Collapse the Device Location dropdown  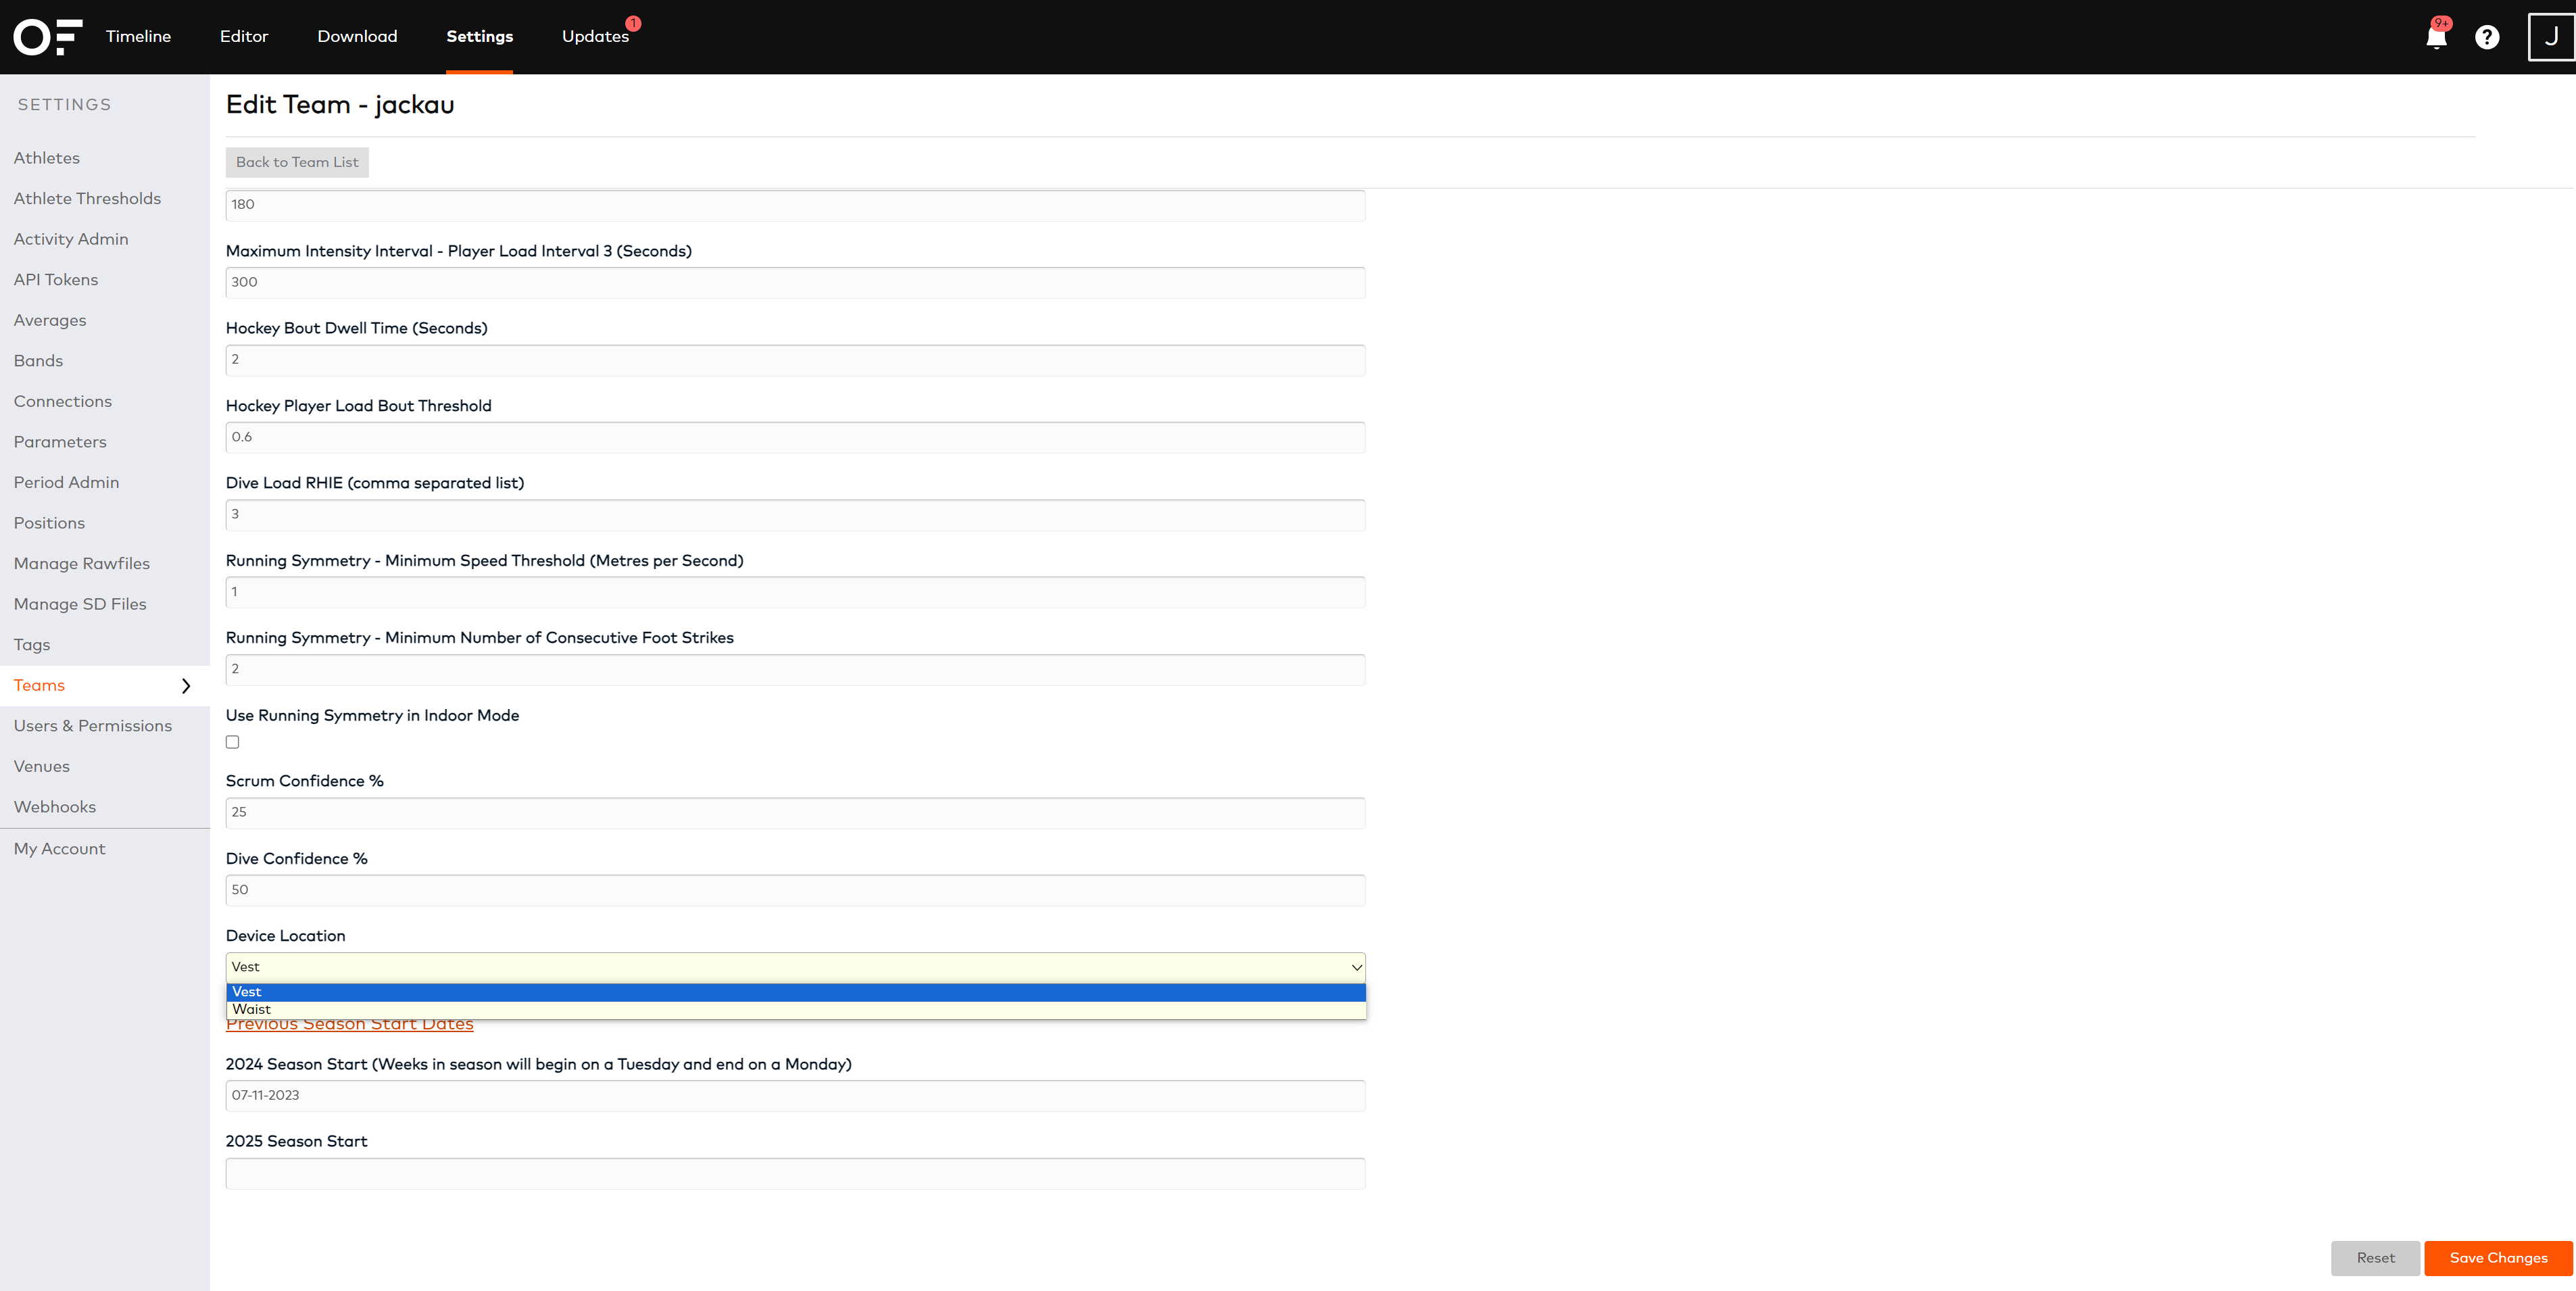click(795, 967)
